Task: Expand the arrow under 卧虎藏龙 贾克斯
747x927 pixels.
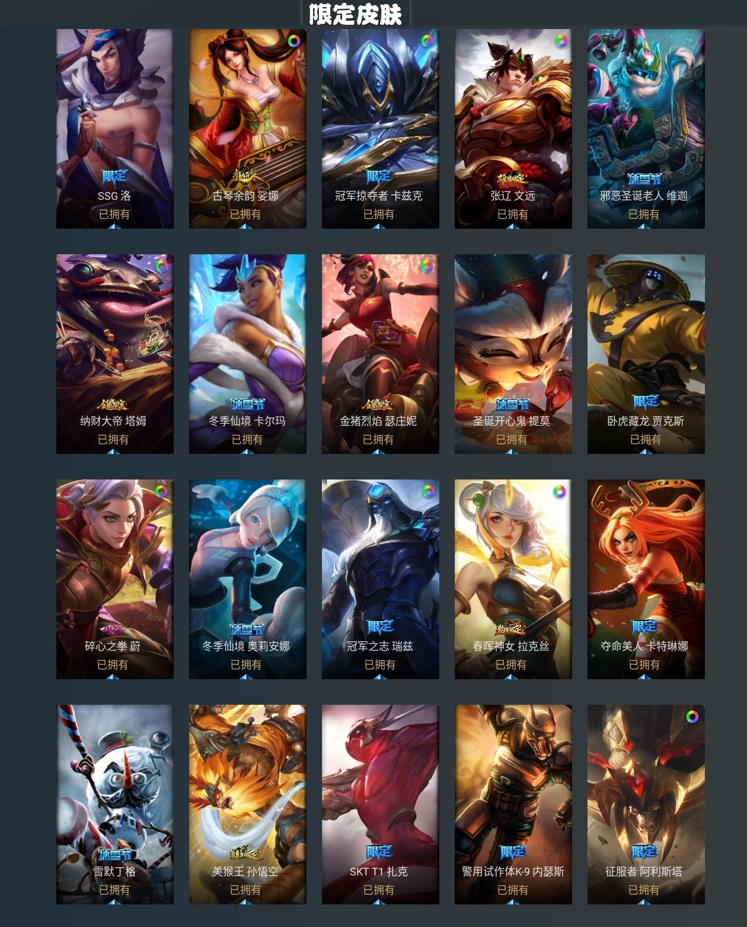Action: pos(646,452)
